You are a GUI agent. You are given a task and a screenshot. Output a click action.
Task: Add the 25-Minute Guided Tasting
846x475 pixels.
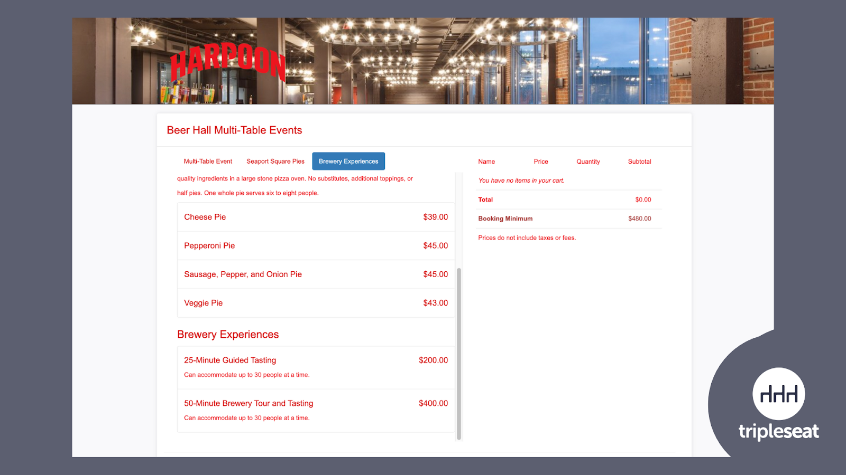[316, 367]
